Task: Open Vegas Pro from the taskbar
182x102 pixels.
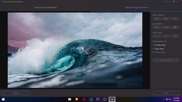Action: (91, 99)
